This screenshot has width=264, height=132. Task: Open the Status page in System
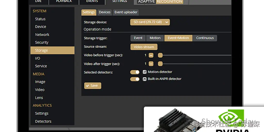click(x=40, y=19)
